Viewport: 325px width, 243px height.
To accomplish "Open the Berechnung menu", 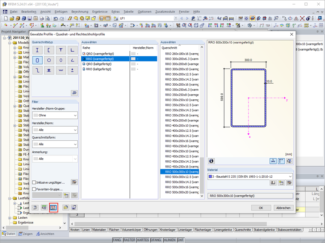I will tap(80, 12).
